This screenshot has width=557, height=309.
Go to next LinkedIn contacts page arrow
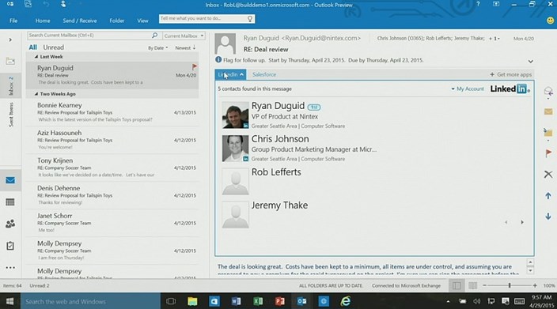pos(522,222)
